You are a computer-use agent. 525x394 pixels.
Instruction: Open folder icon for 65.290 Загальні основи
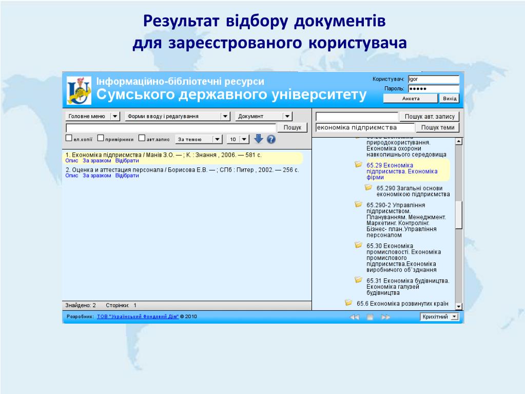[368, 187]
